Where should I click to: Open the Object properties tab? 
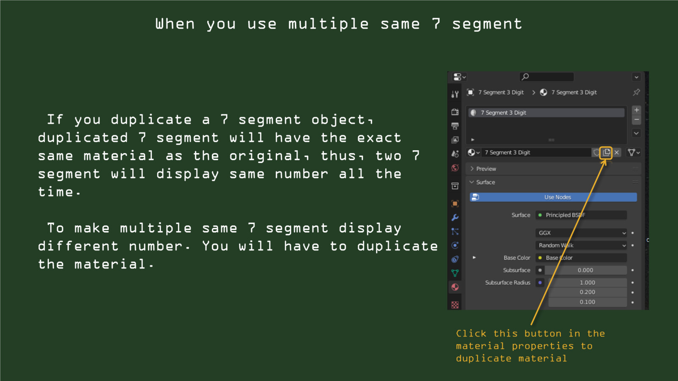pyautogui.click(x=455, y=204)
